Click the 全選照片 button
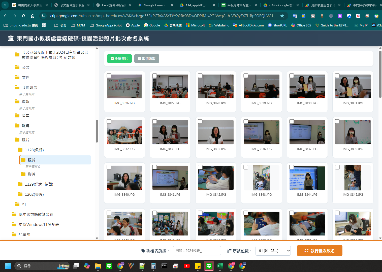This screenshot has height=272, width=382. pos(119,59)
